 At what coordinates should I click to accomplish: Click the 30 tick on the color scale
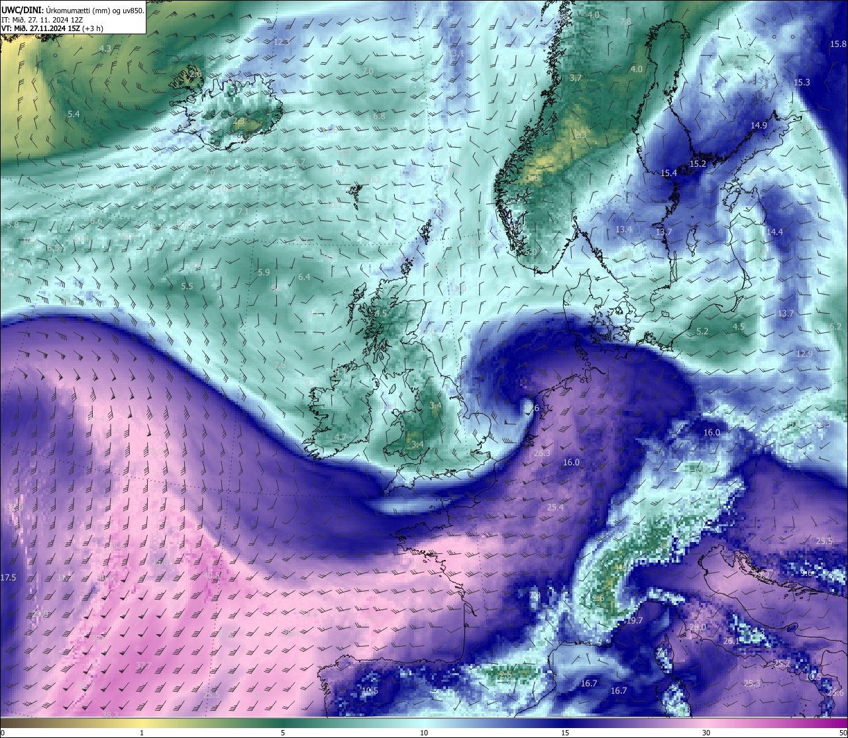point(706,733)
